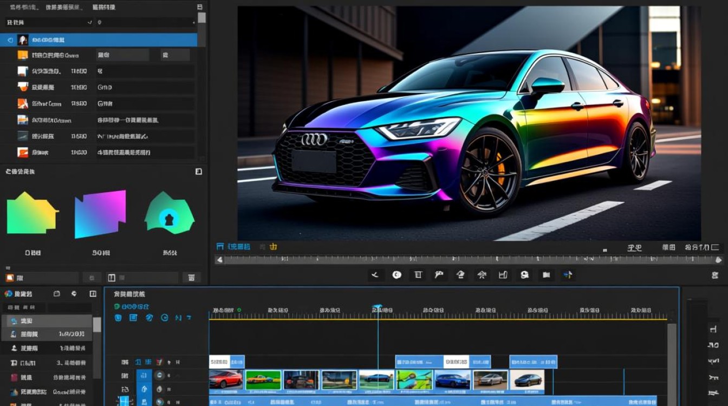The height and width of the screenshot is (406, 728).
Task: Select the yellow car on green clip thumbnail
Action: pyautogui.click(x=263, y=379)
